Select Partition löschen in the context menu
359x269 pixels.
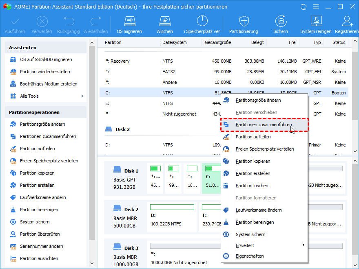coord(264,186)
